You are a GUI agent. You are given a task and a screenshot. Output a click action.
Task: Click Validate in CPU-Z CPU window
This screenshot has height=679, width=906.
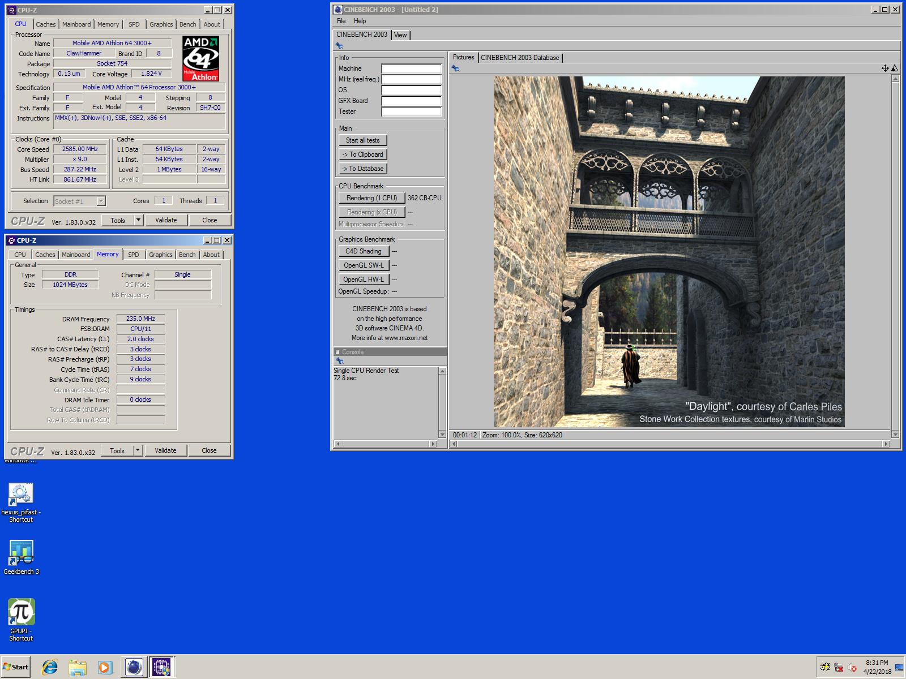[166, 220]
